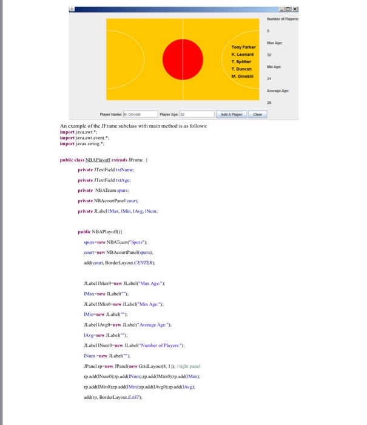This screenshot has height=425, width=367.
Task: Maximize the NBA court window
Action: [x=289, y=9]
